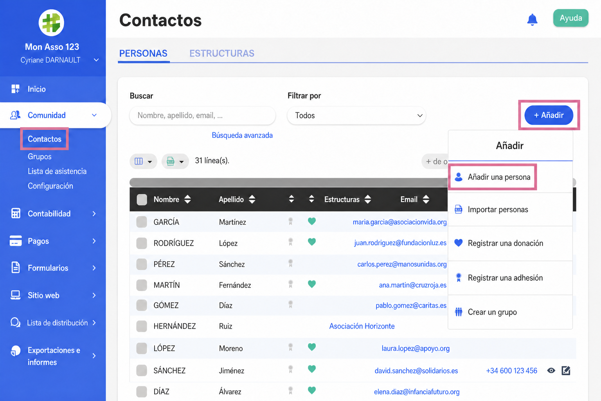The height and width of the screenshot is (401, 601).
Task: Open the Asociación Horizonte structure link
Action: coord(362,326)
